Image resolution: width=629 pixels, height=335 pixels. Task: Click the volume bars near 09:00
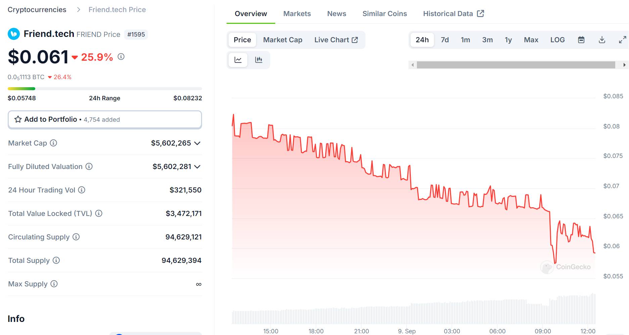[x=543, y=315]
